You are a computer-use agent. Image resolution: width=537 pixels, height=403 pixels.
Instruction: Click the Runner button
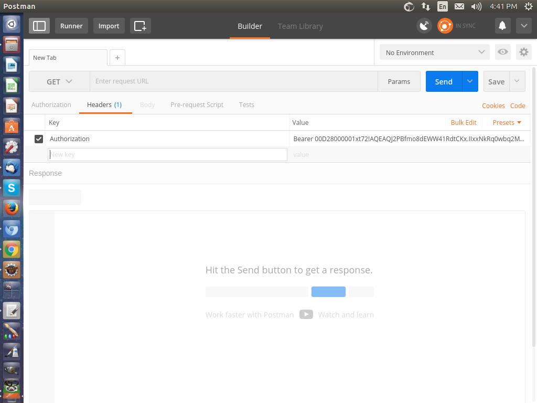(x=71, y=26)
